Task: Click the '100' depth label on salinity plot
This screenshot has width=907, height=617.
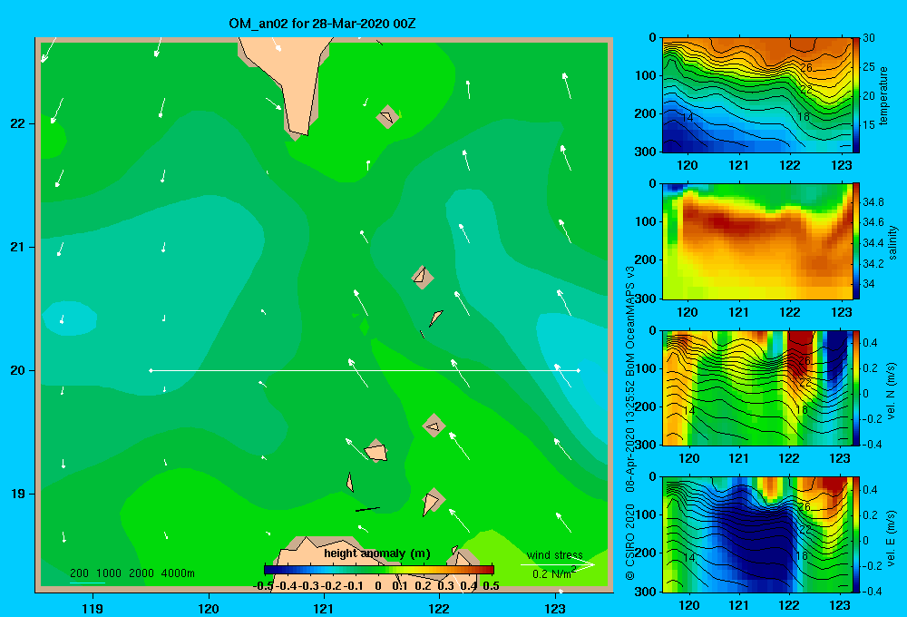Action: pyautogui.click(x=645, y=221)
